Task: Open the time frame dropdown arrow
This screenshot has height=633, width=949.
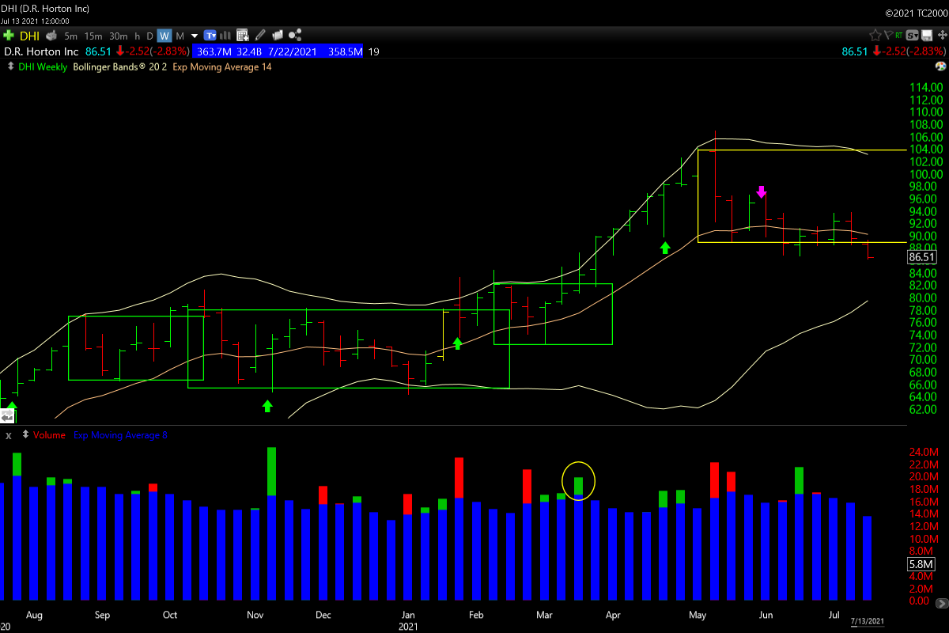Action: tap(194, 36)
